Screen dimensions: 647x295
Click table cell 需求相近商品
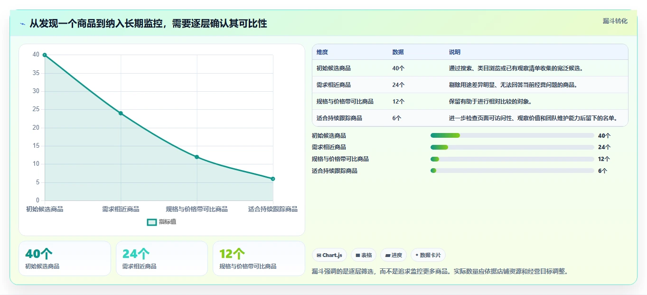click(x=334, y=85)
